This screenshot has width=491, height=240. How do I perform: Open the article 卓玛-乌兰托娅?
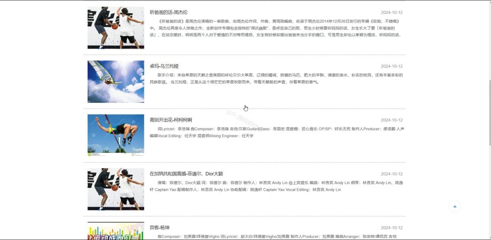[x=164, y=66]
